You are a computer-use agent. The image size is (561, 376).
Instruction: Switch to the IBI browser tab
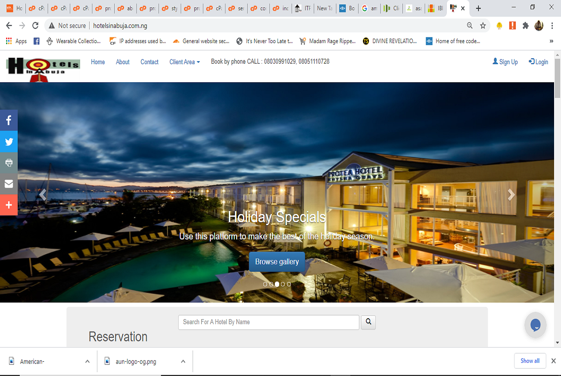click(x=436, y=8)
